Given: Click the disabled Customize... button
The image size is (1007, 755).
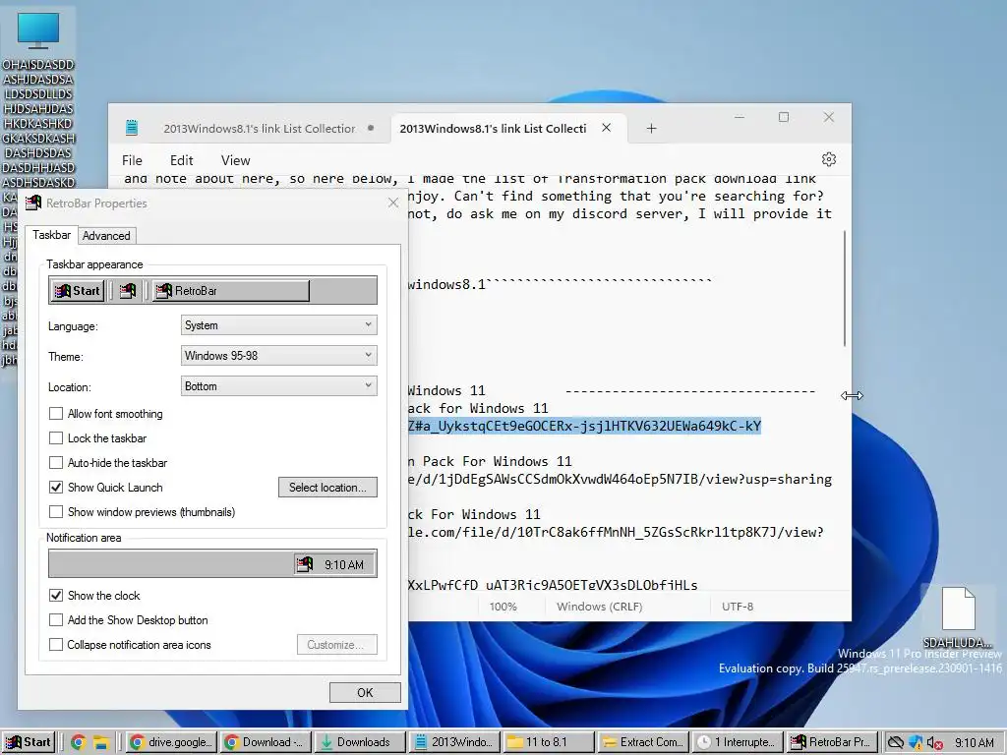Looking at the screenshot, I should pos(337,645).
